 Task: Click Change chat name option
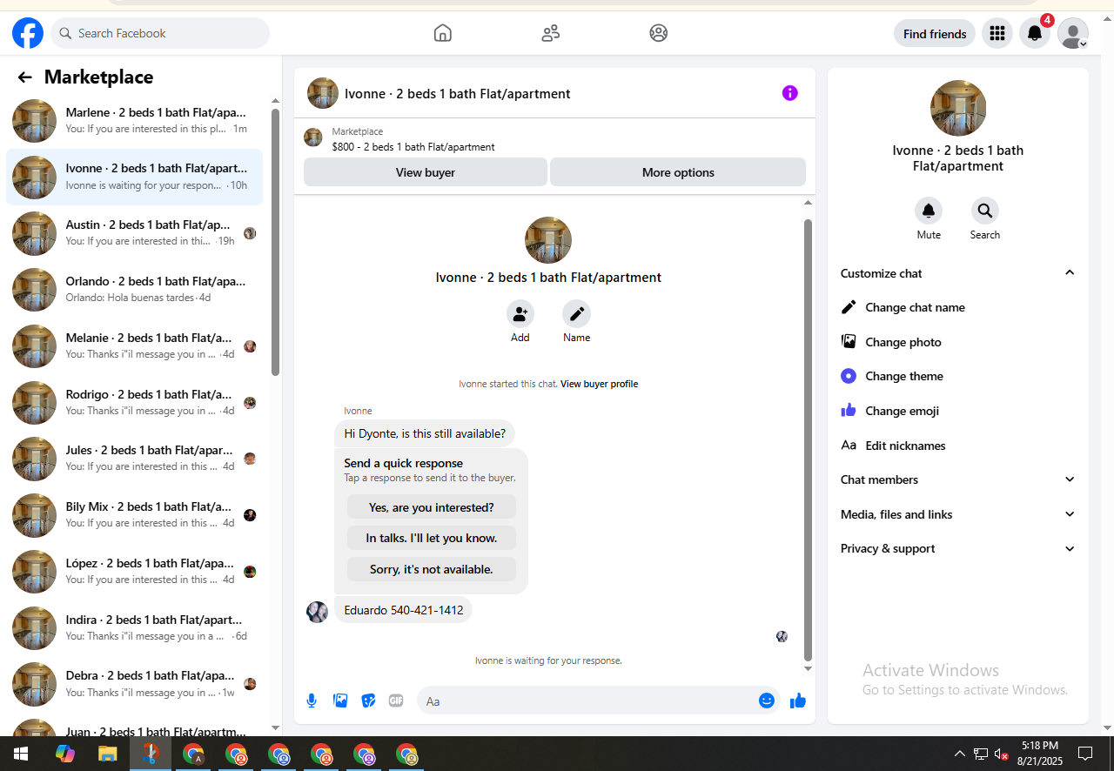click(x=958, y=307)
